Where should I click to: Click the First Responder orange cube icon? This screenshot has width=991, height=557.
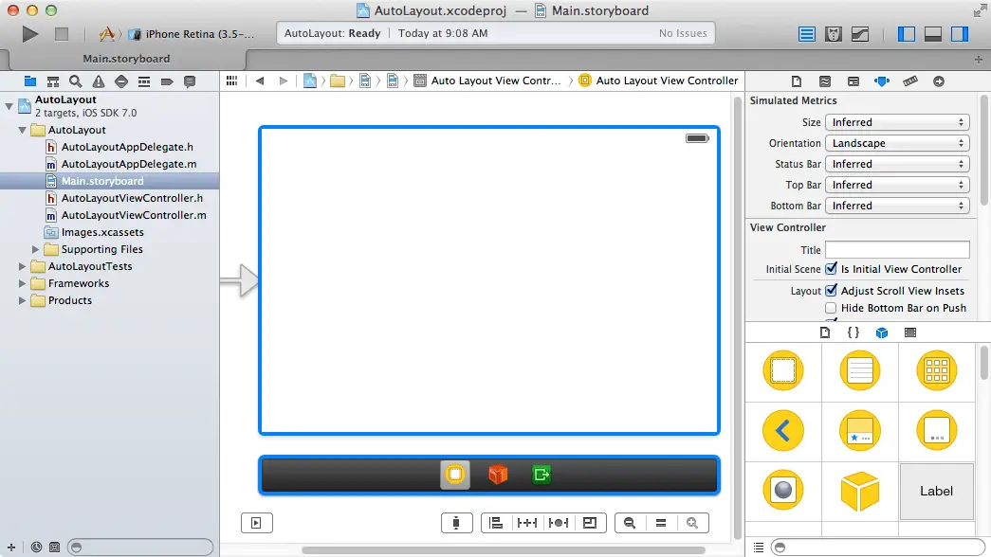pos(498,475)
